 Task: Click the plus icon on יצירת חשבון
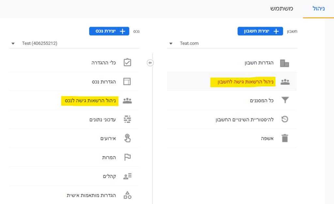(276, 31)
